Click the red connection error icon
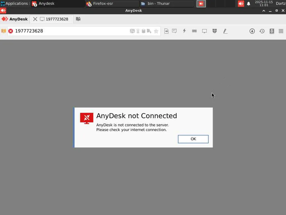This screenshot has height=215, width=286. pos(11,31)
